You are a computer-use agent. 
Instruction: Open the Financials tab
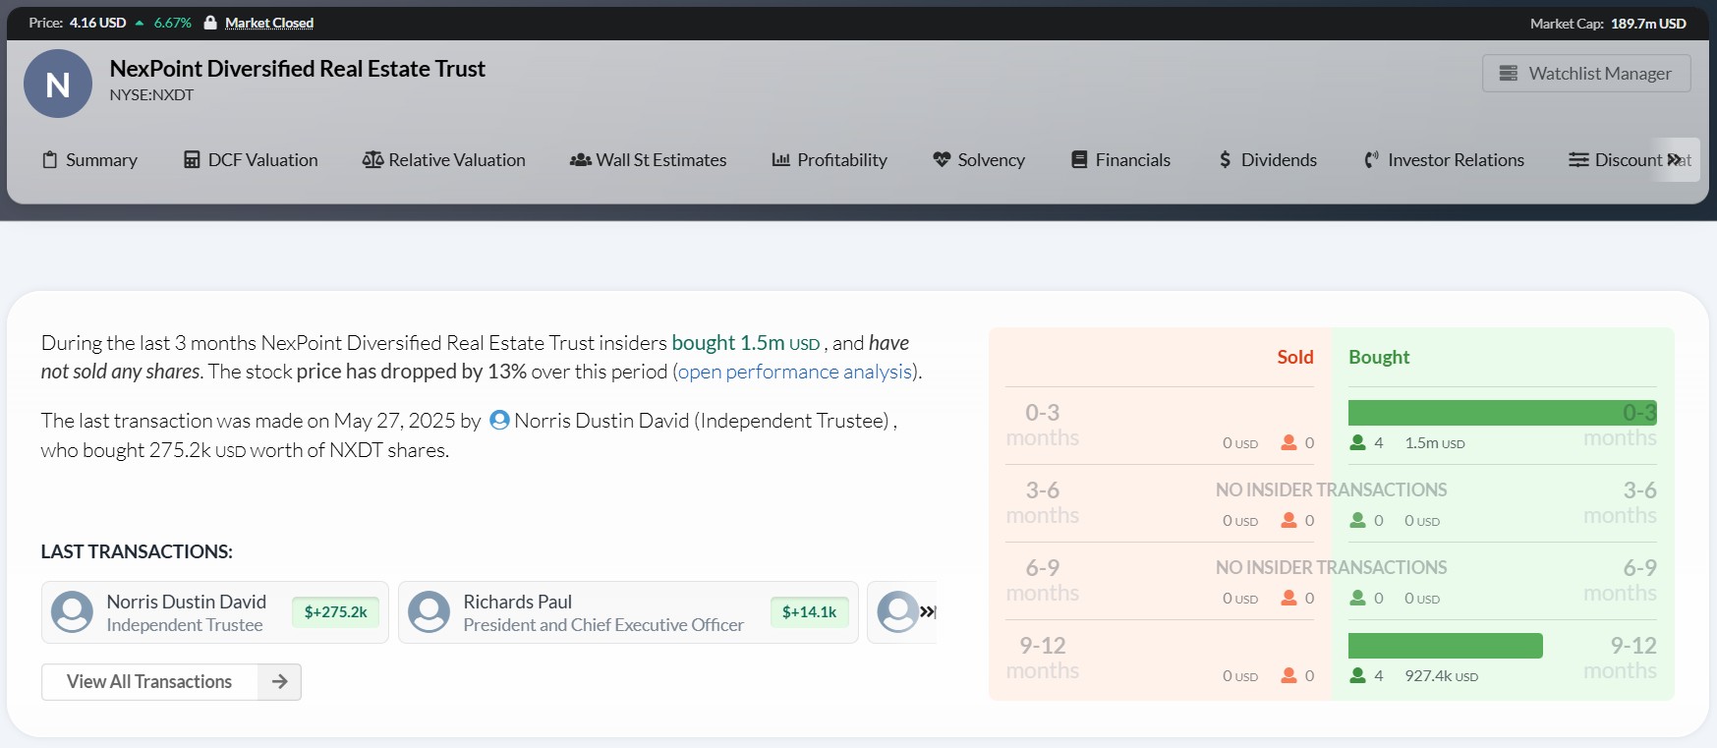point(1120,160)
